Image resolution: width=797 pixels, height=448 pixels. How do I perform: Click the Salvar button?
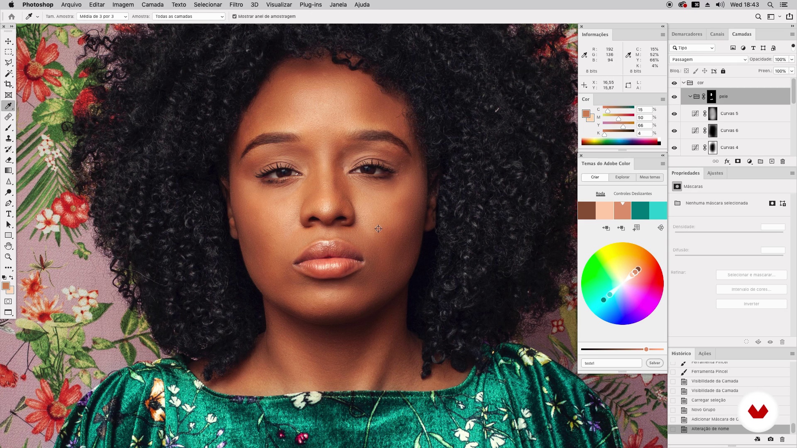pyautogui.click(x=655, y=363)
